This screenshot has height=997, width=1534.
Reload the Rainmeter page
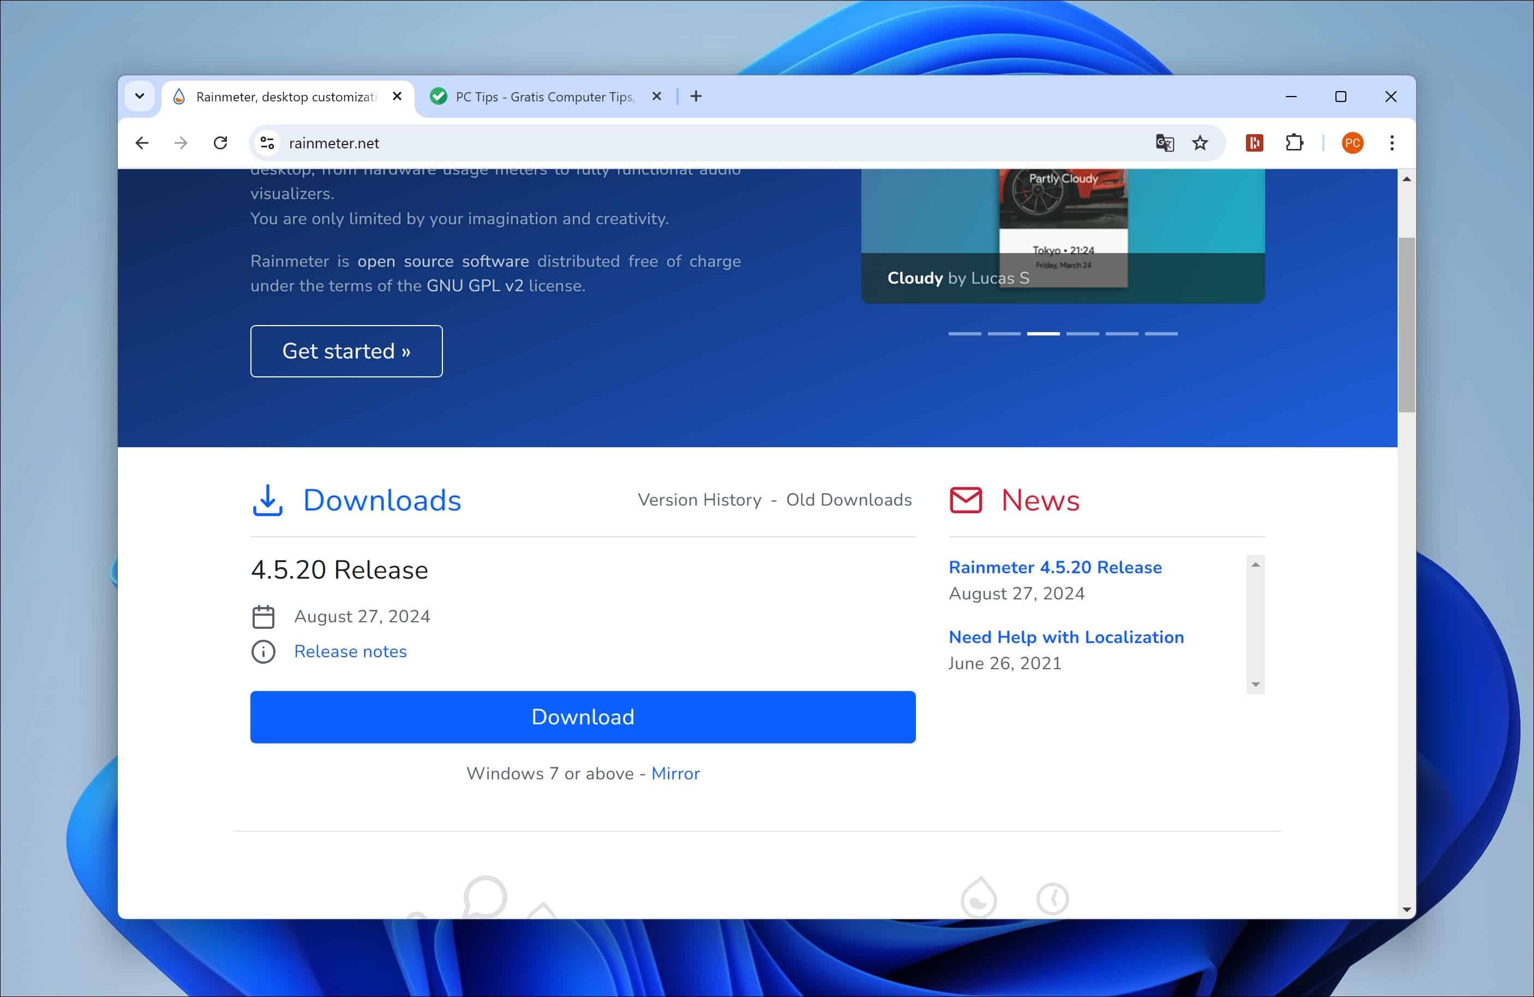tap(220, 143)
